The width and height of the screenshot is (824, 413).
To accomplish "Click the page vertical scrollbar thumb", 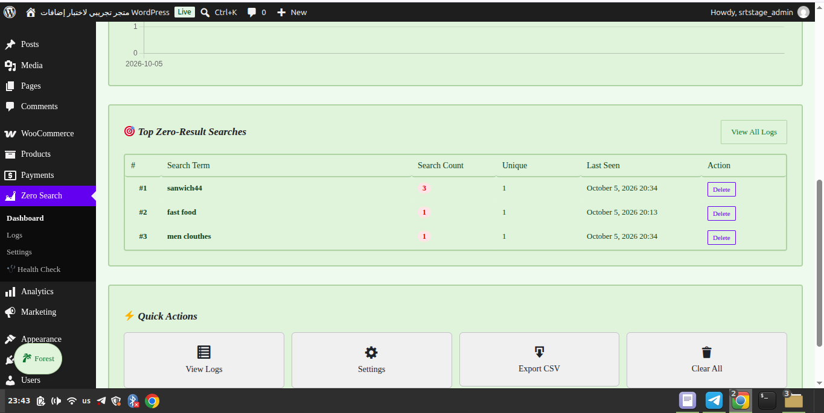I will 819,262.
